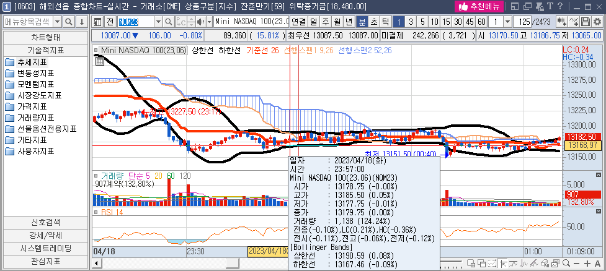Save chart with the floppy disk icon

586,22
